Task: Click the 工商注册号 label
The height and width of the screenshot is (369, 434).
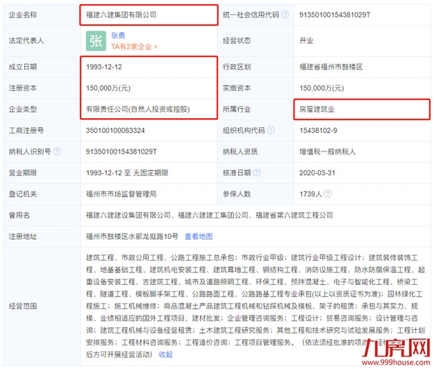Action: (26, 130)
